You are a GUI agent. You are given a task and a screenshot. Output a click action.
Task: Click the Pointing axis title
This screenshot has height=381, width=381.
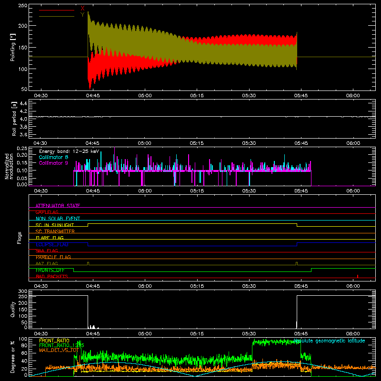[x=13, y=47]
